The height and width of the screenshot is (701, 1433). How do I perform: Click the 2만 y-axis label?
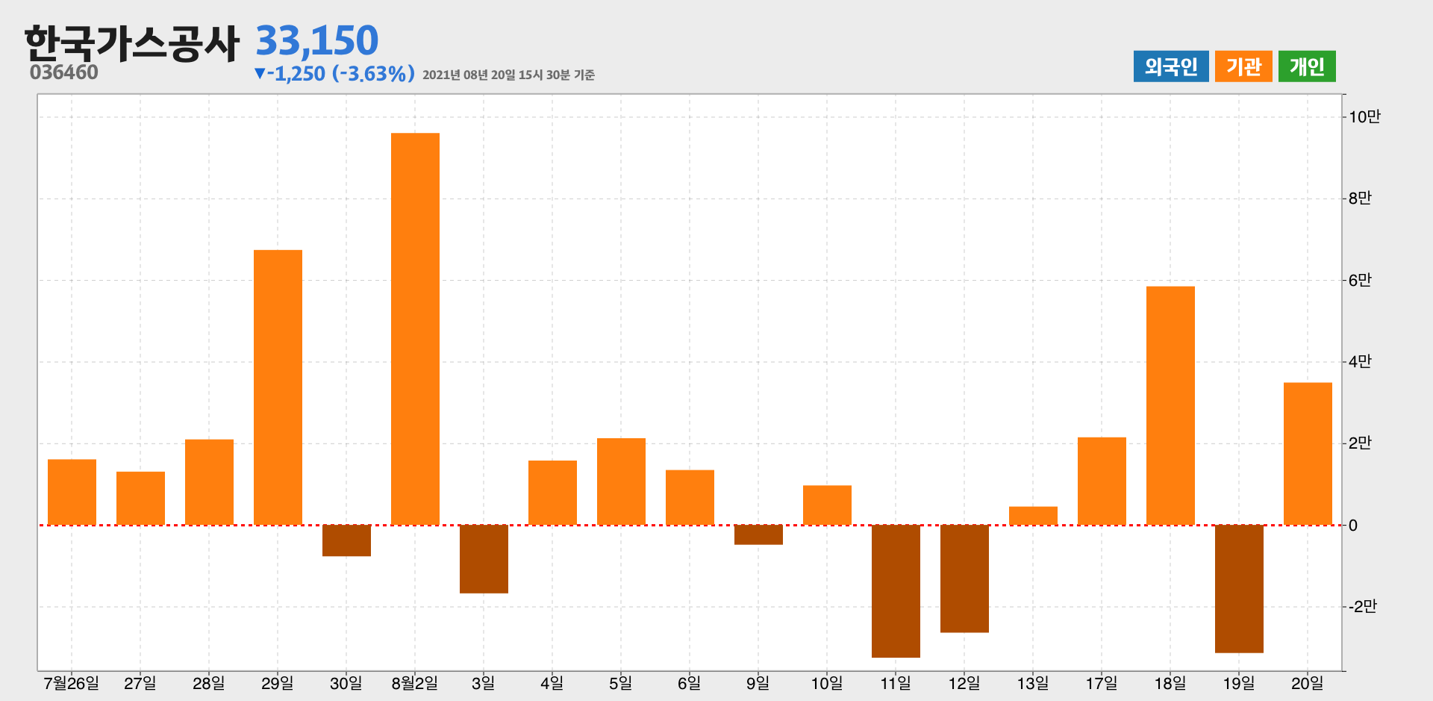coord(1360,443)
